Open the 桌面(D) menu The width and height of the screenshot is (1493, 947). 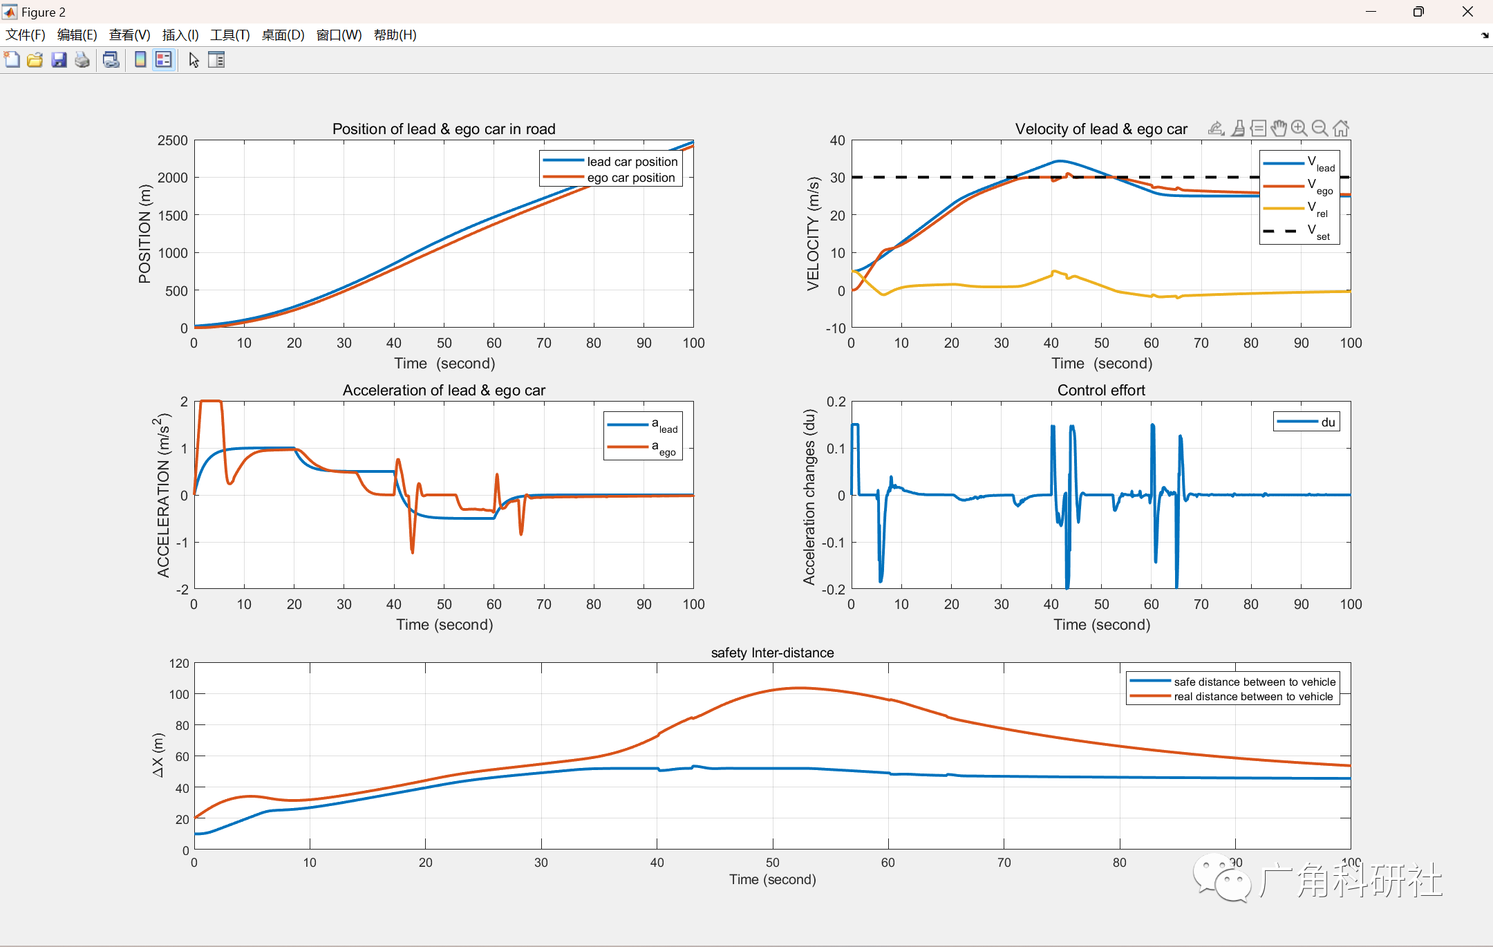click(x=283, y=35)
